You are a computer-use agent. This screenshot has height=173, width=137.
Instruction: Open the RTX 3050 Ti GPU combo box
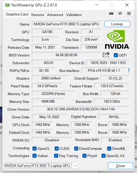[41, 166]
